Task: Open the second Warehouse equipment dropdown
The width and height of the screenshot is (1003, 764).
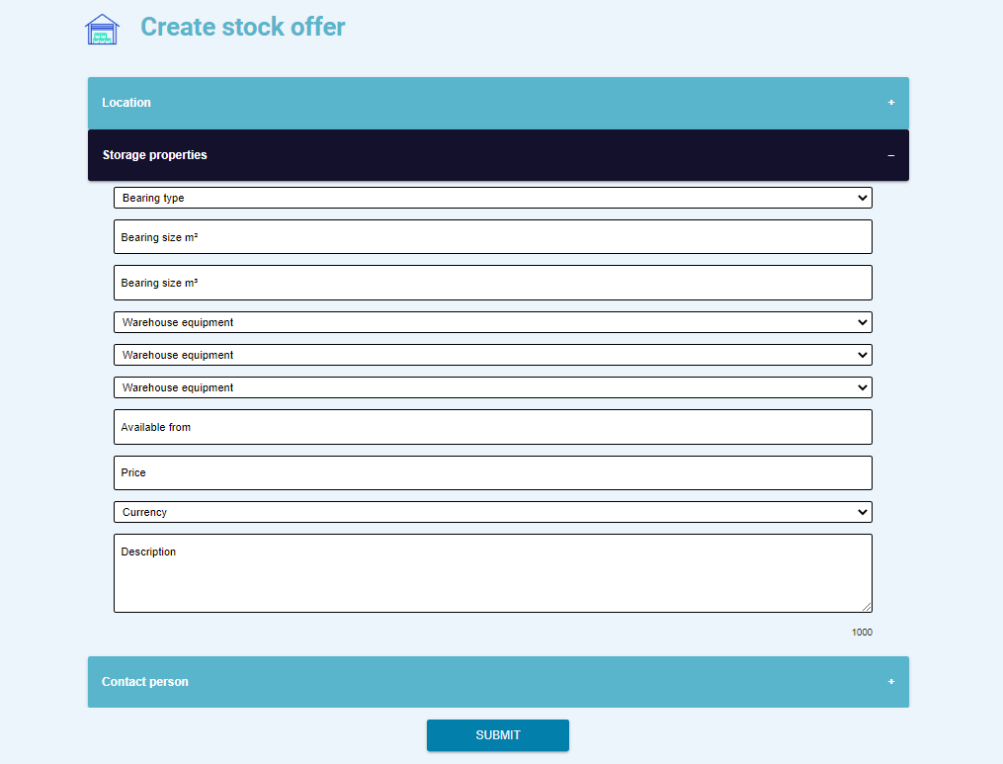Action: tap(493, 355)
